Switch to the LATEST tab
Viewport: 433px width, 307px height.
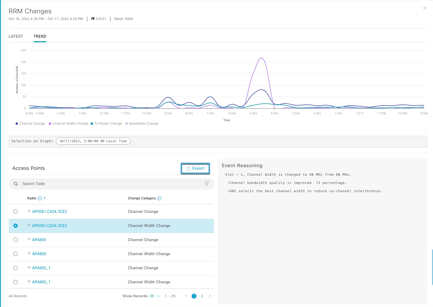click(x=16, y=36)
